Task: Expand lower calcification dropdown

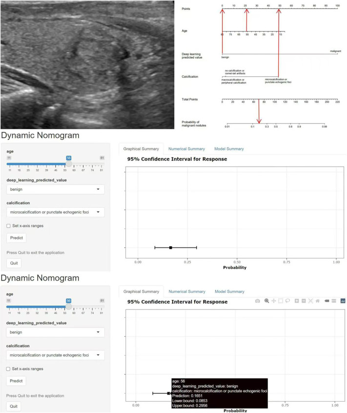Action: coord(55,355)
